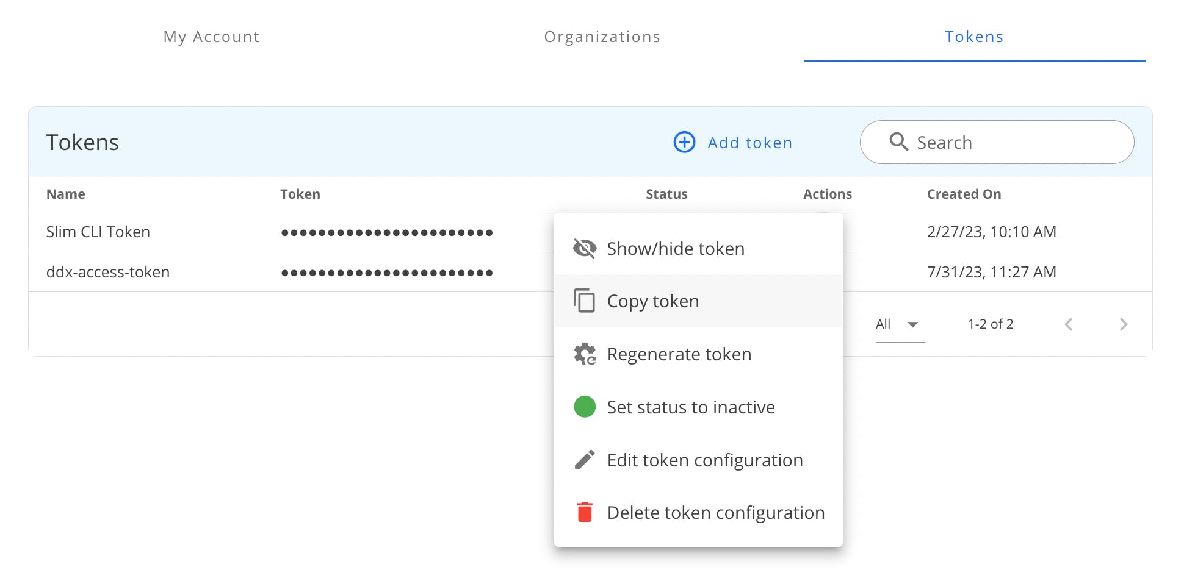
Task: Click the Slim CLI Token row name
Action: click(98, 232)
